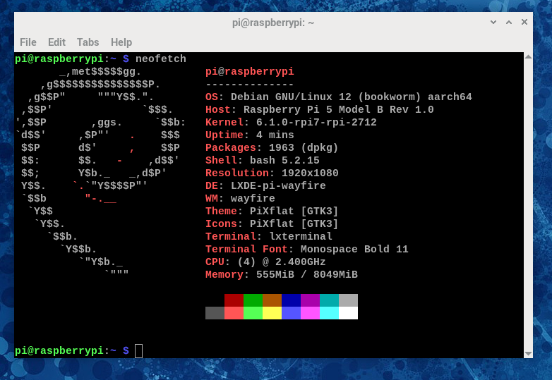Click the Resolution value 1920x1080
552x380 pixels.
[x=310, y=173]
